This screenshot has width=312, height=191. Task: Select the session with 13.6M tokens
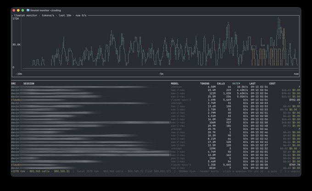(156, 106)
